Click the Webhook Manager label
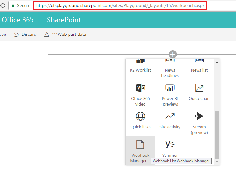Viewport: 236px width, 181px height. (140, 158)
